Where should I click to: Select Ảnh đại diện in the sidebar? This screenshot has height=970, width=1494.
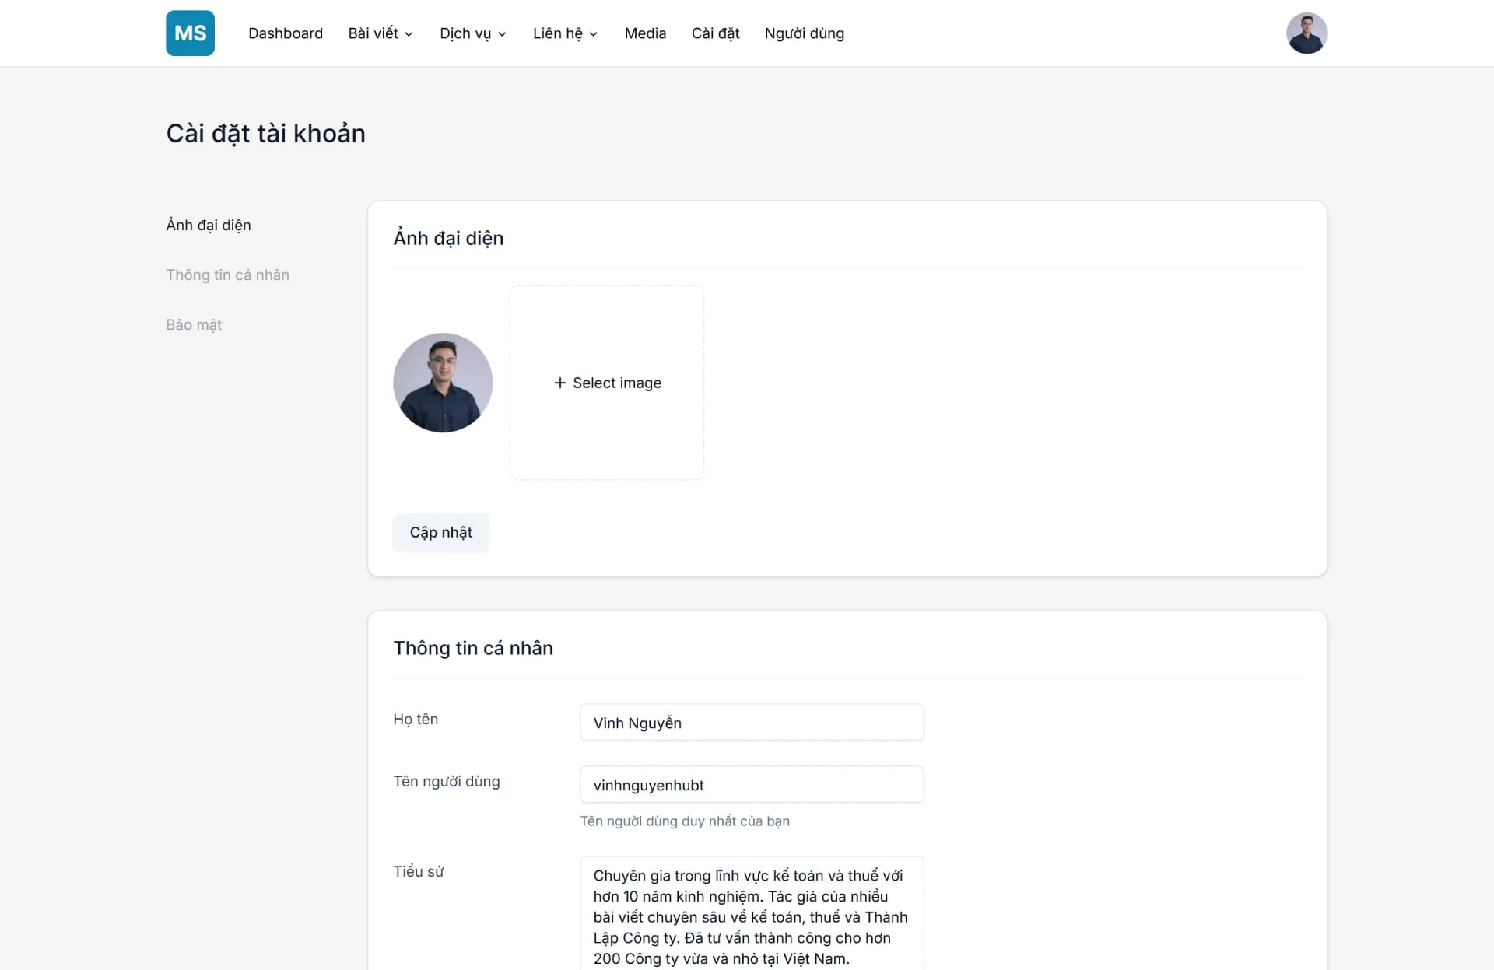coord(207,225)
